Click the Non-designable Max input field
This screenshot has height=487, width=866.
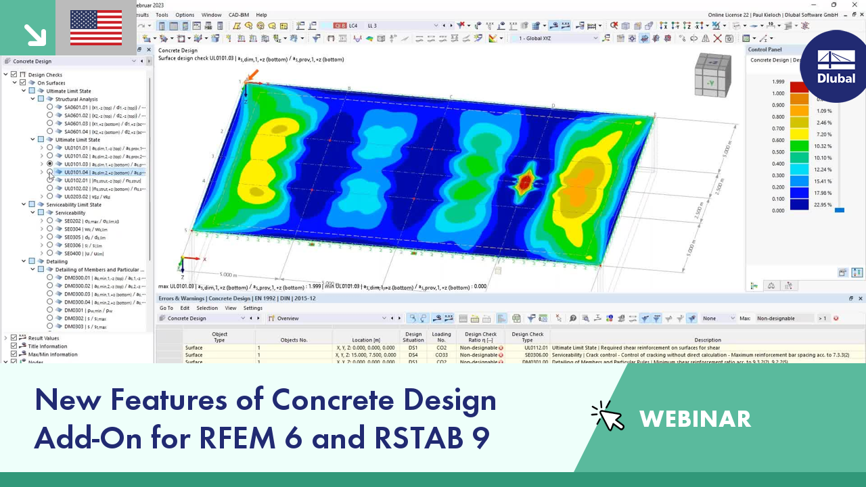point(785,318)
